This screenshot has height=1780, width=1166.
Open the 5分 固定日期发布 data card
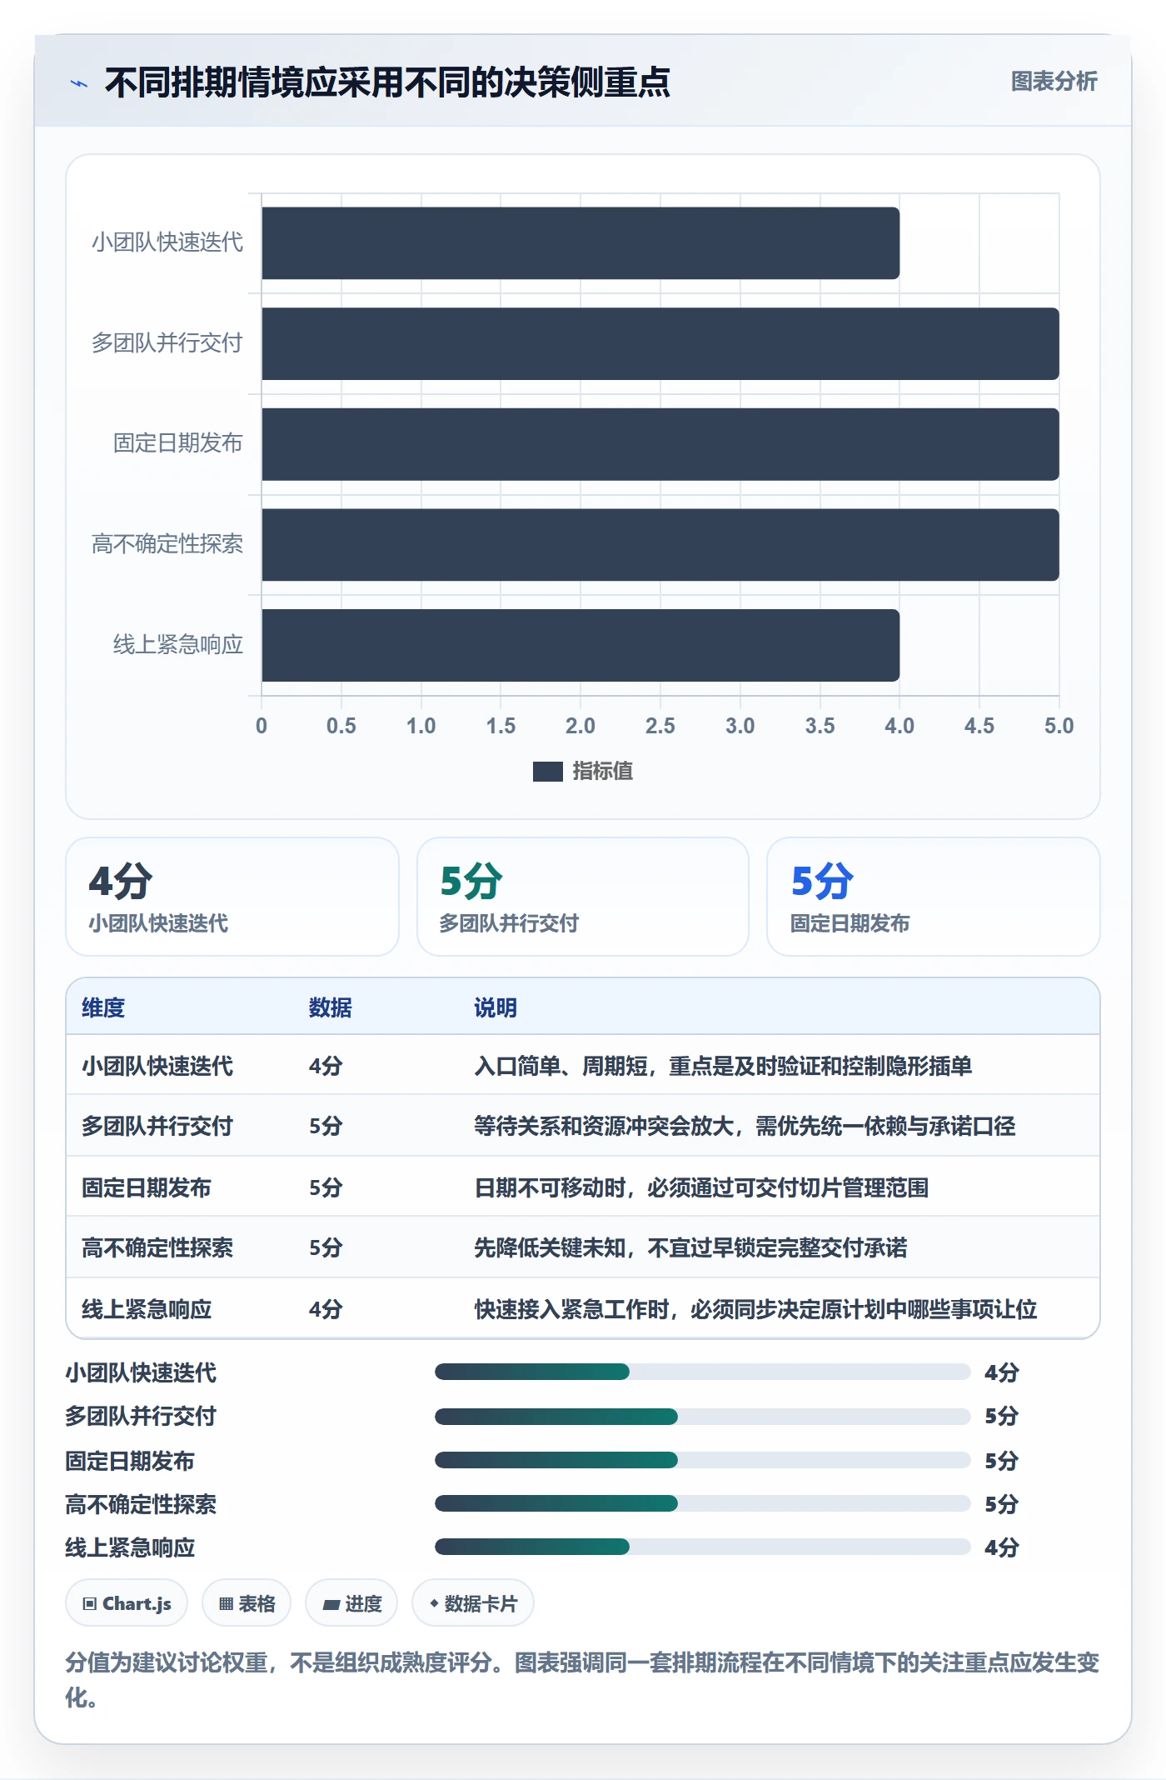(934, 897)
